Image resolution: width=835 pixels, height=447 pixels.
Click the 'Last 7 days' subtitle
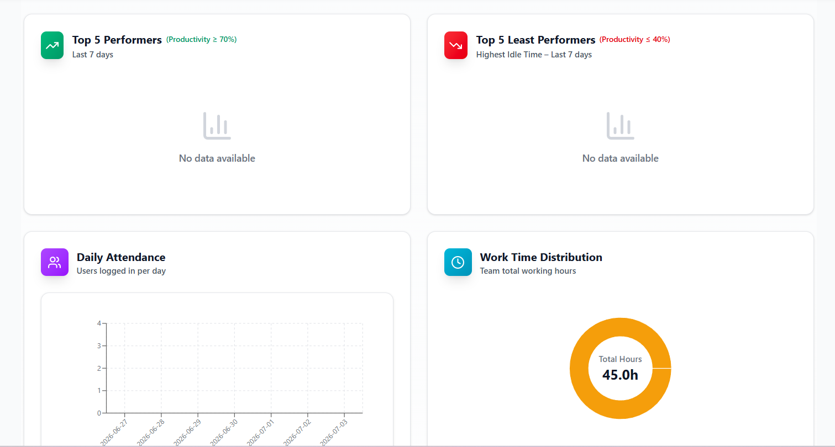(93, 55)
